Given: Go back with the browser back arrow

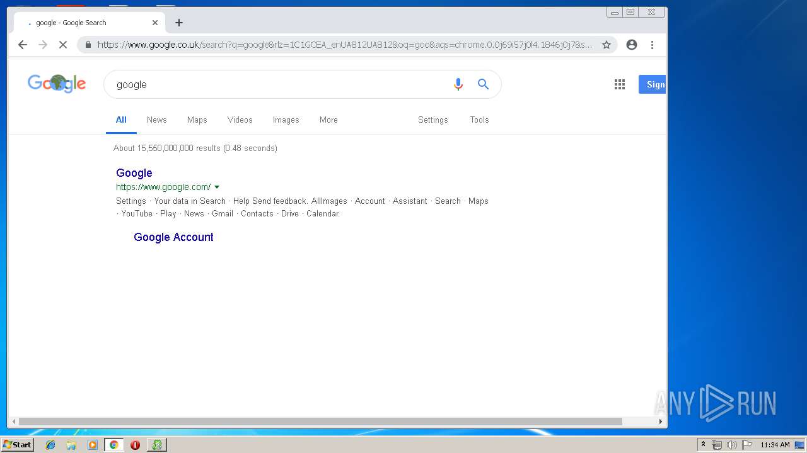Looking at the screenshot, I should [23, 45].
